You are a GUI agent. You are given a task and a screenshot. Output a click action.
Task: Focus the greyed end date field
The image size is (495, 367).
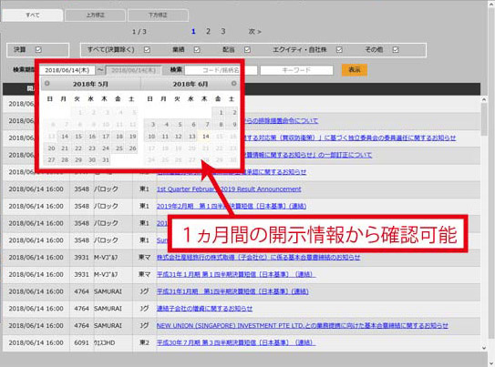tap(133, 70)
